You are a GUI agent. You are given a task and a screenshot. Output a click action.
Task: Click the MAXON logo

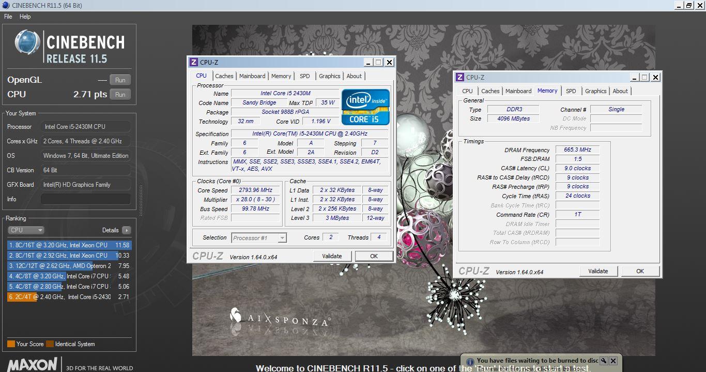click(32, 364)
